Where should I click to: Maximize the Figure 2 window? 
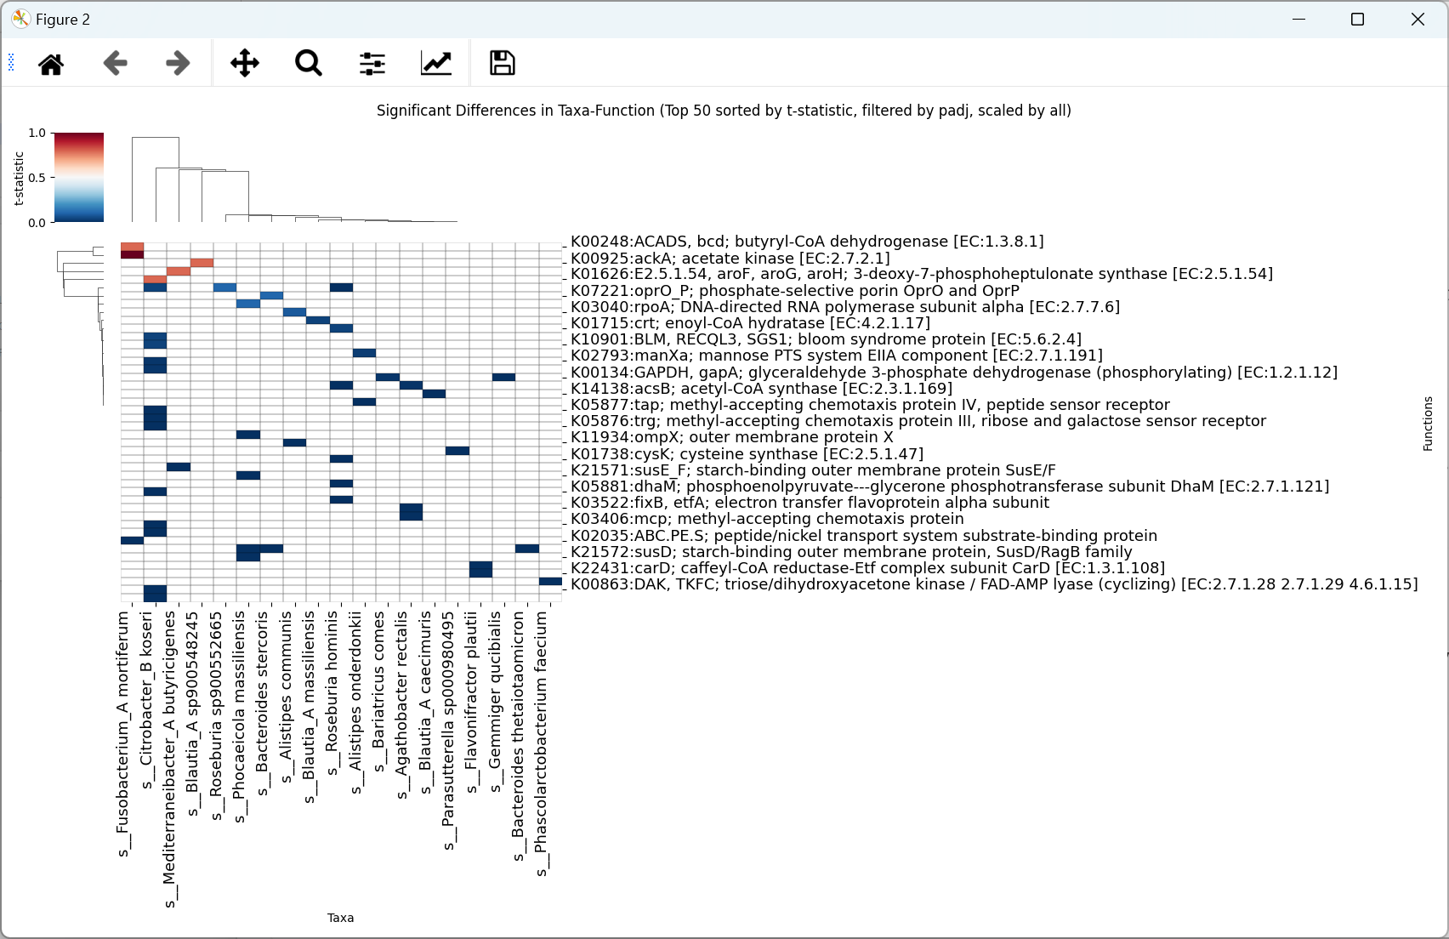pyautogui.click(x=1358, y=19)
